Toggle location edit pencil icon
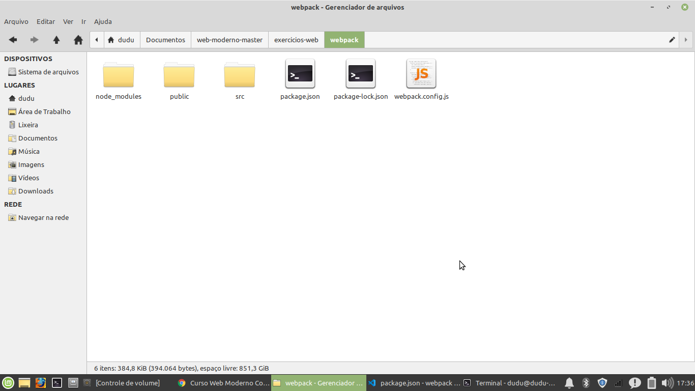695x391 pixels. coord(672,40)
